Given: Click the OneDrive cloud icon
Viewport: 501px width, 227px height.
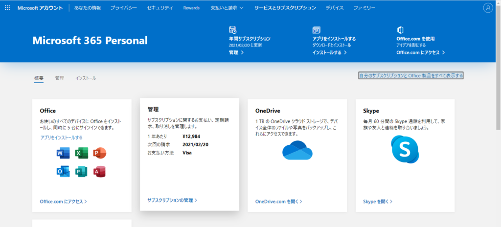Looking at the screenshot, I should tap(297, 150).
